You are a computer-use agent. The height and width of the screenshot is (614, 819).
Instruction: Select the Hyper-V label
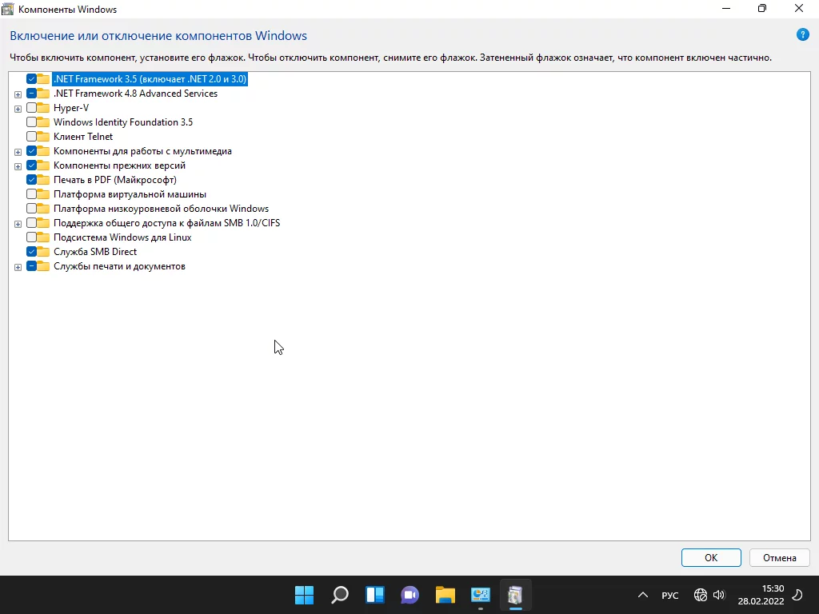[71, 108]
